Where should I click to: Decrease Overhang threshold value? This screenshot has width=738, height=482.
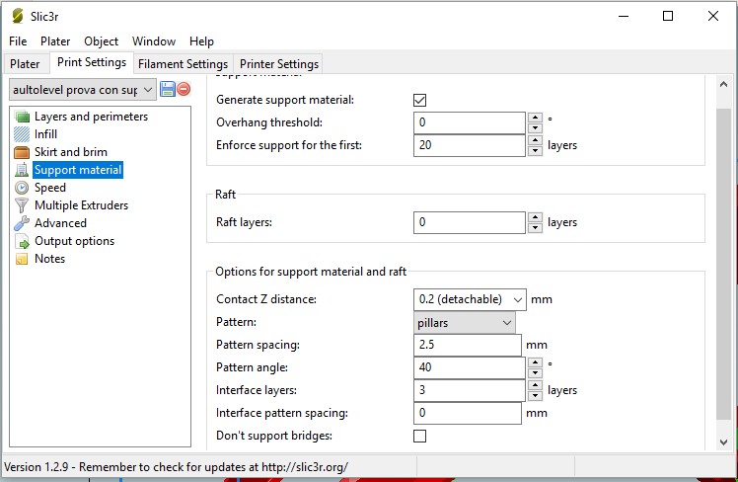[x=535, y=128]
